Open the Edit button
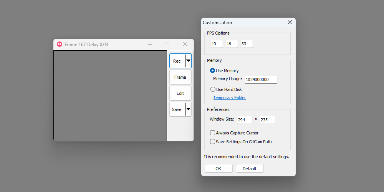Image resolution: width=384 pixels, height=192 pixels. [180, 93]
